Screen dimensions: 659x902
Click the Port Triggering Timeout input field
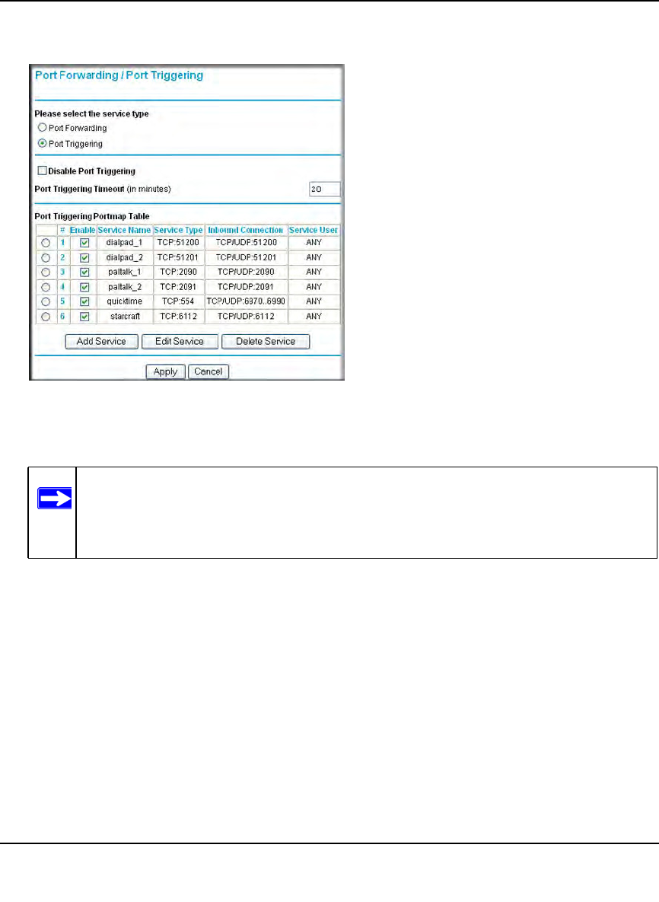click(x=324, y=190)
